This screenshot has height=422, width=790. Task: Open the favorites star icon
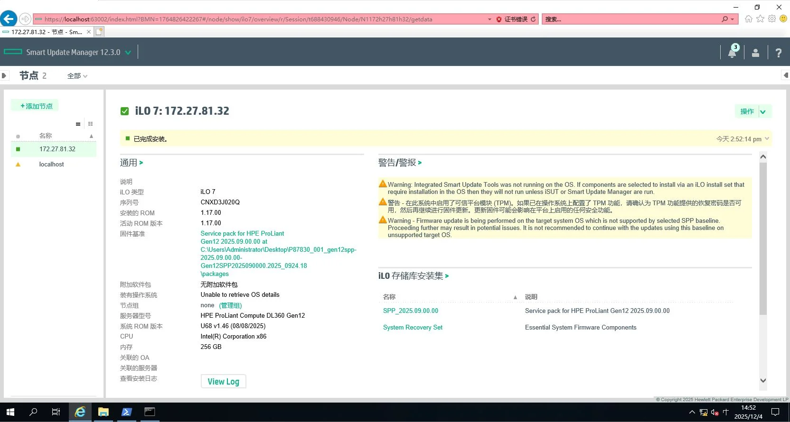(x=761, y=19)
